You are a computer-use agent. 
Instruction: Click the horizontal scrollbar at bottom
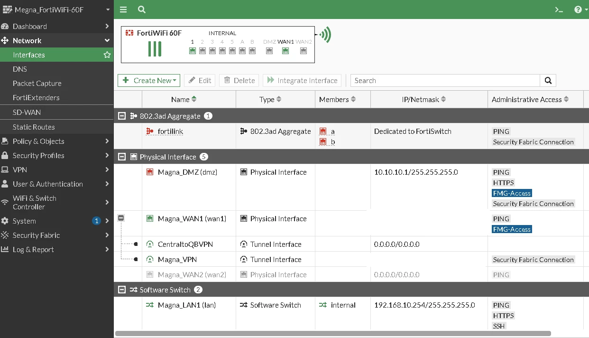click(333, 334)
